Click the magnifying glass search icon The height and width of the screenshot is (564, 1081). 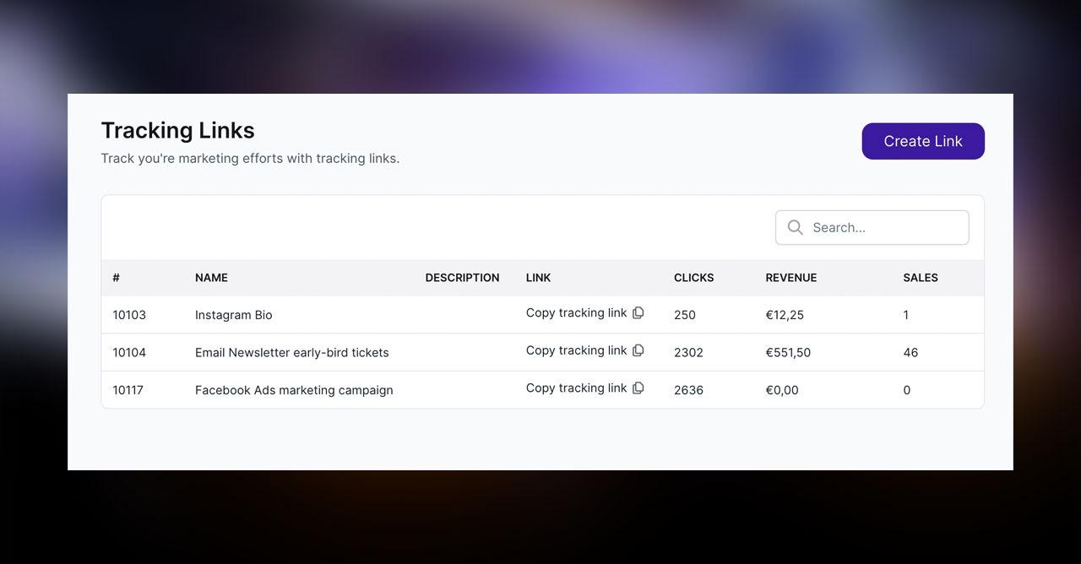(795, 227)
